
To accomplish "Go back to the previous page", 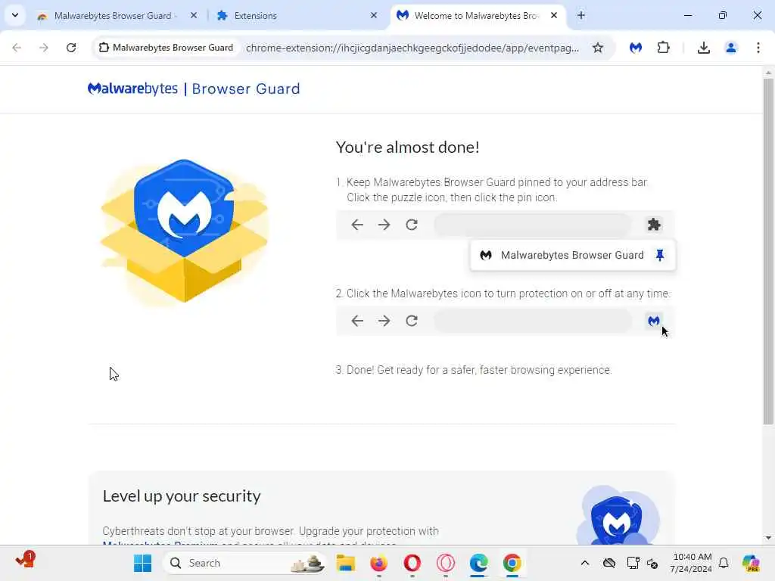I will (17, 48).
